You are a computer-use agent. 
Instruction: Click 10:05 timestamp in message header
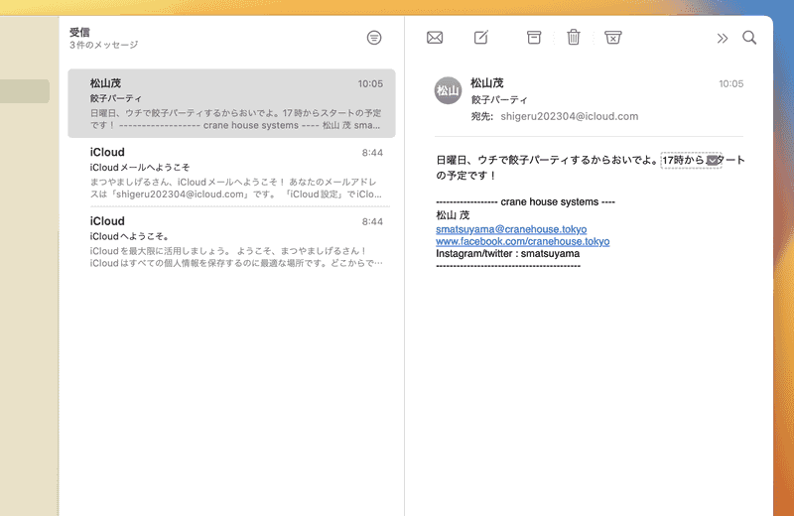pos(730,83)
